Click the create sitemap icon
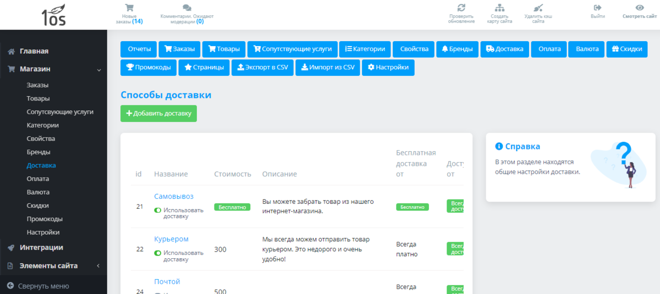Screen dimensions: 660x294 click(x=499, y=8)
